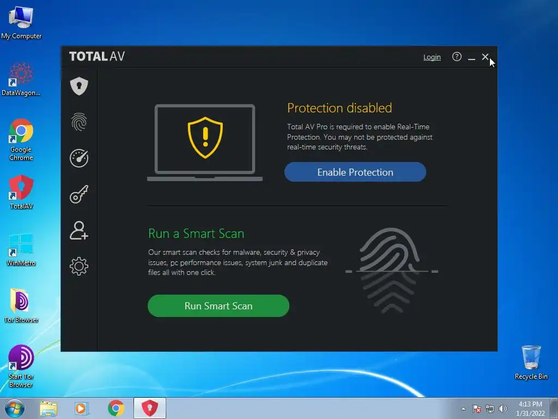Click the help question mark icon
Screen dimensions: 558x419
tap(457, 57)
